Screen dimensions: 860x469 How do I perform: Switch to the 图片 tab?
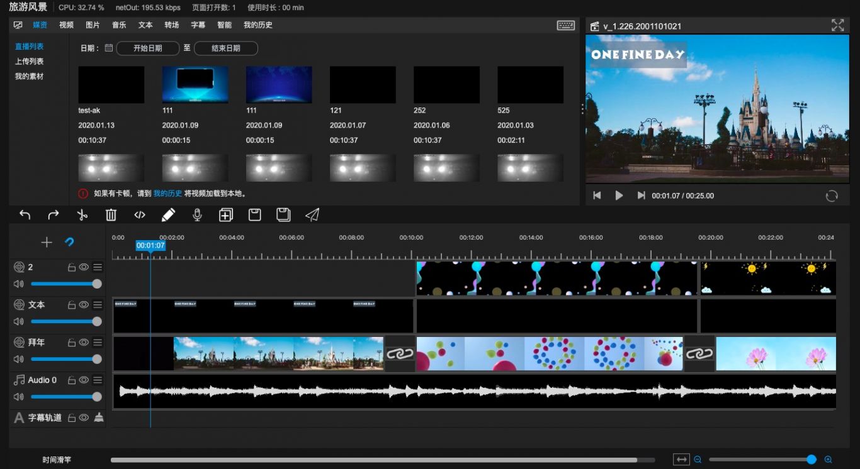click(93, 25)
